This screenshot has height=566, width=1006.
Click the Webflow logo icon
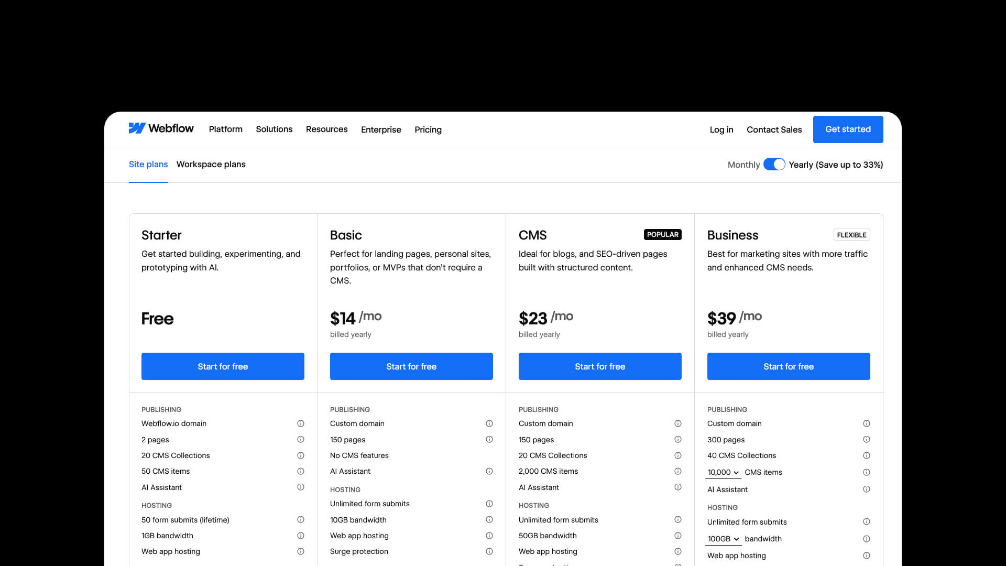137,128
